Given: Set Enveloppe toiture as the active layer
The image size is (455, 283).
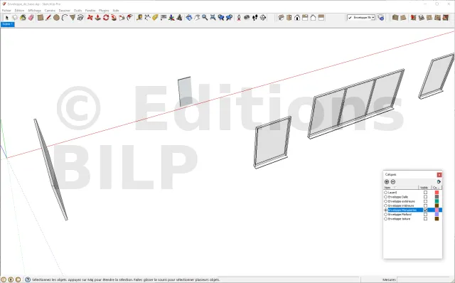Looking at the screenshot, I should point(385,219).
